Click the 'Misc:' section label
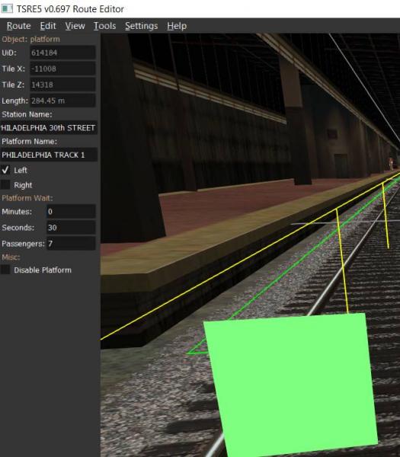 pos(11,257)
